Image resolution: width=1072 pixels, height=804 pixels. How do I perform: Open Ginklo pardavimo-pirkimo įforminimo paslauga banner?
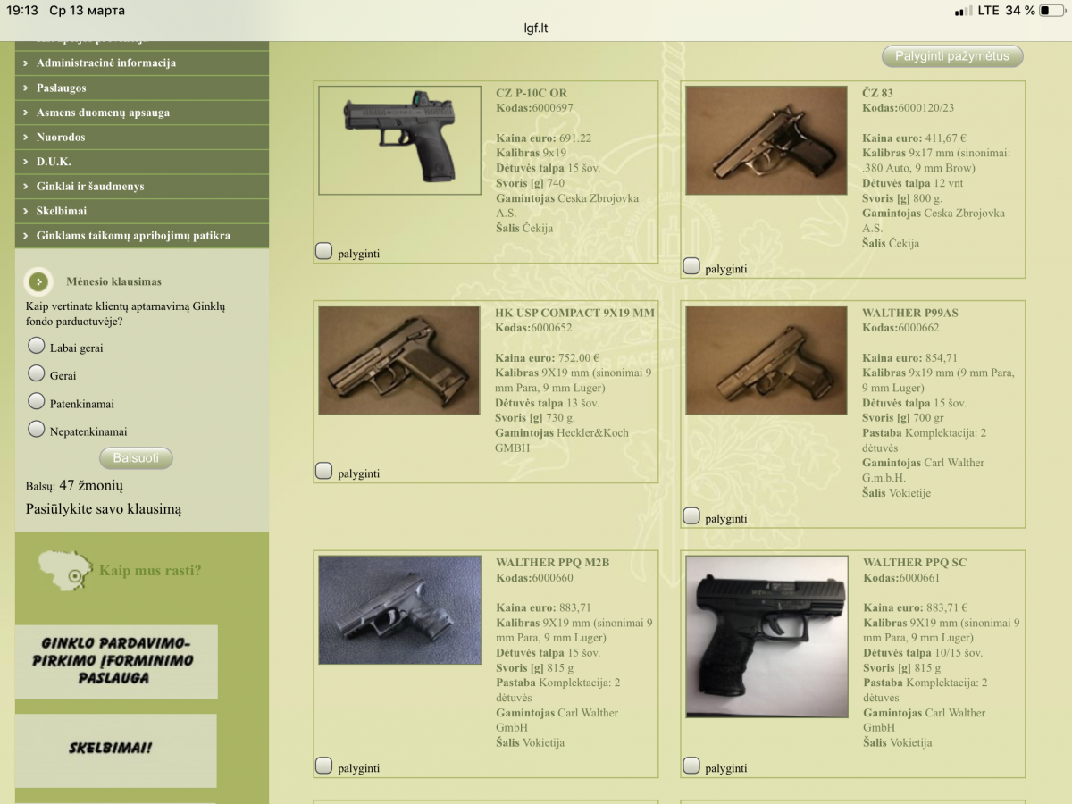pos(116,661)
